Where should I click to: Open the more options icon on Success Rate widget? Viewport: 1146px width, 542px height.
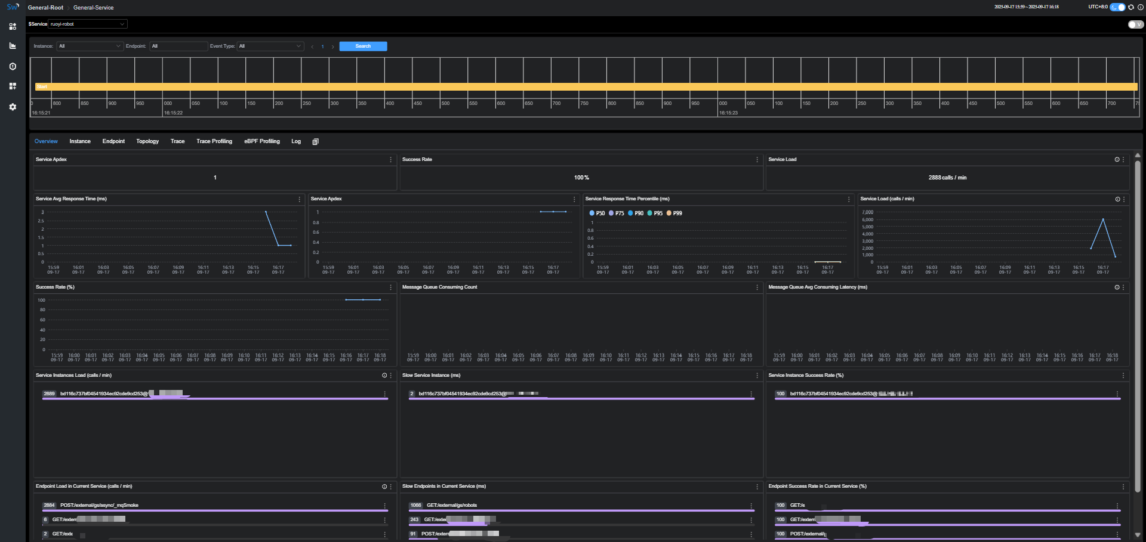[757, 159]
